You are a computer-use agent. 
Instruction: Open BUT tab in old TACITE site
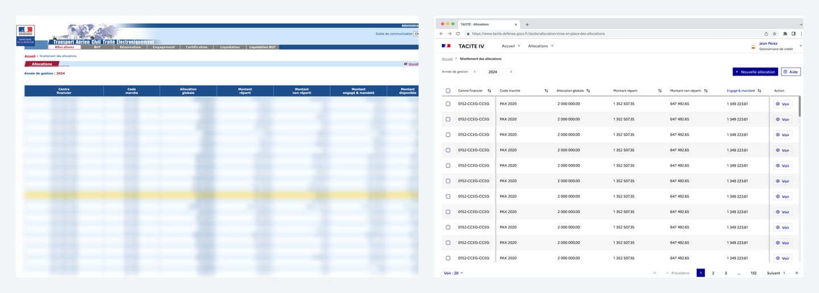[x=97, y=47]
